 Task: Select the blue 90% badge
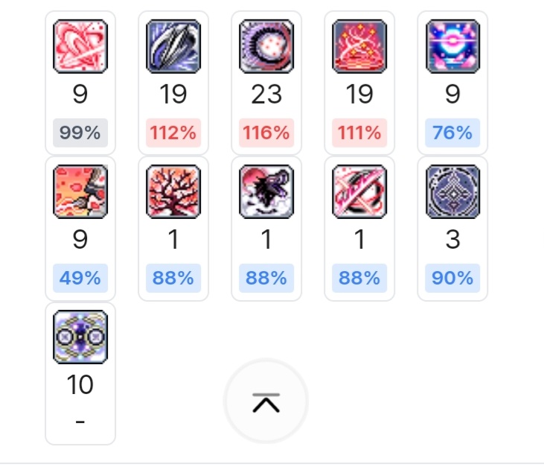click(452, 278)
